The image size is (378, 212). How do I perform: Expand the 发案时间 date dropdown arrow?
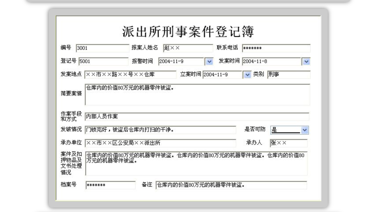coord(306,62)
